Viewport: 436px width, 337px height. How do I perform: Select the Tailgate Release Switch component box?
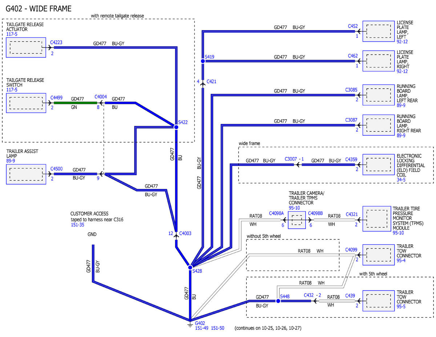click(26, 103)
